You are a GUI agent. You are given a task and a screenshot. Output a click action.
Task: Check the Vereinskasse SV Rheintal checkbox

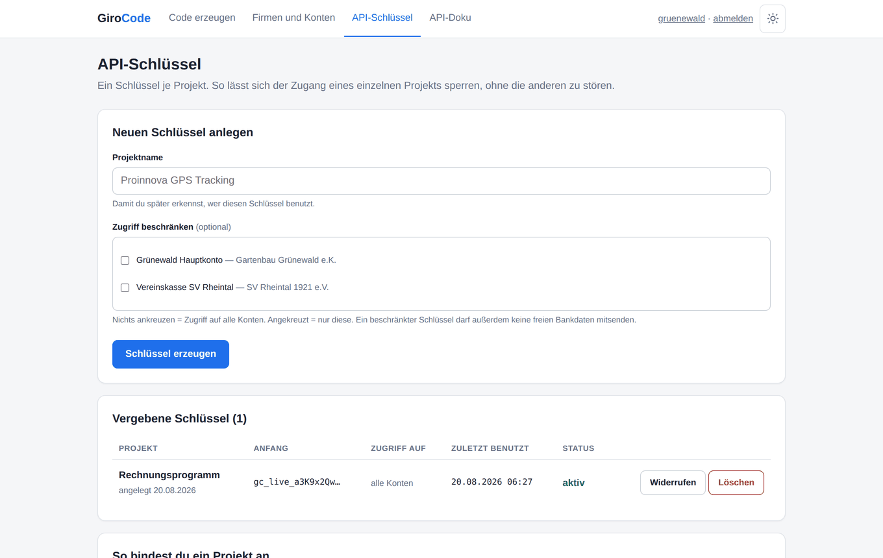pos(125,287)
